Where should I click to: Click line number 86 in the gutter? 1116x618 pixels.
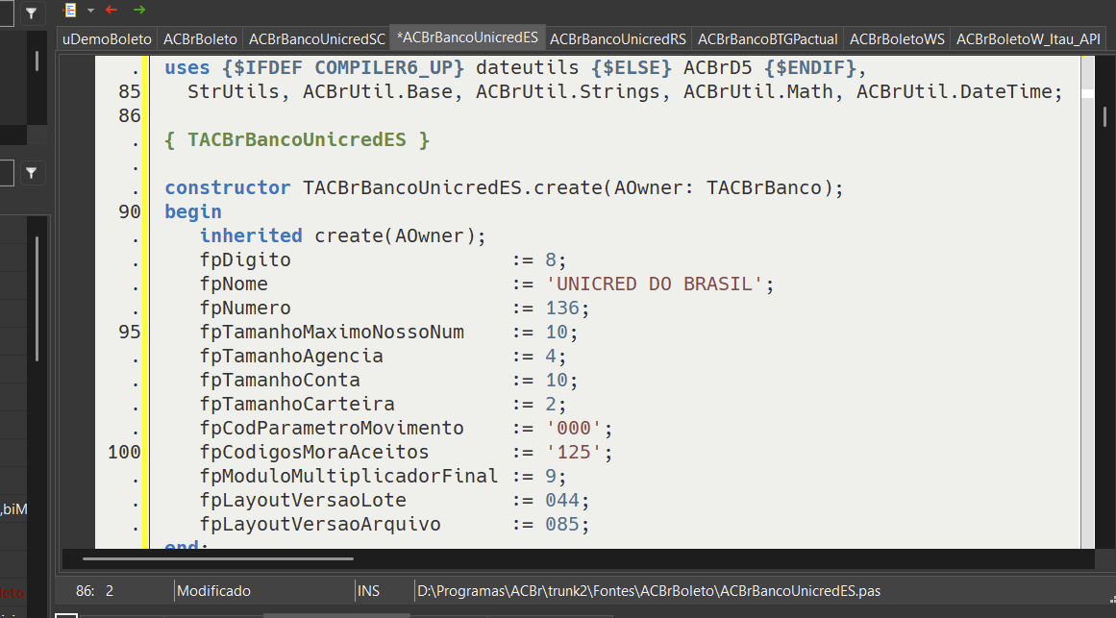click(130, 116)
